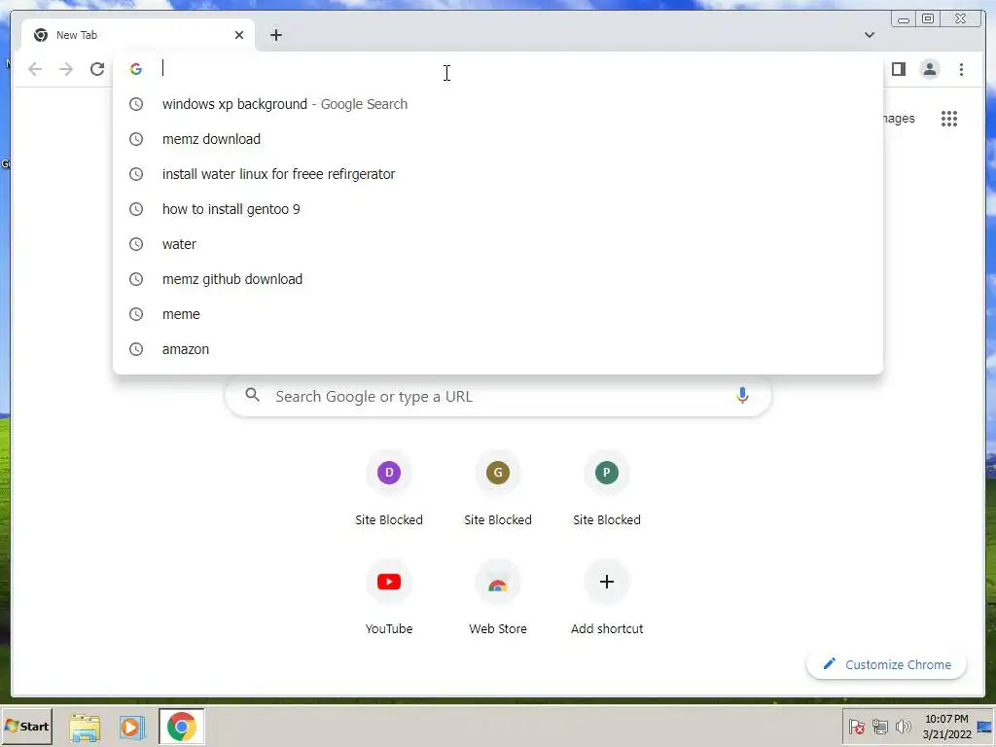Screen dimensions: 996x747
Task: Open Customize Chrome
Action: [x=887, y=664]
